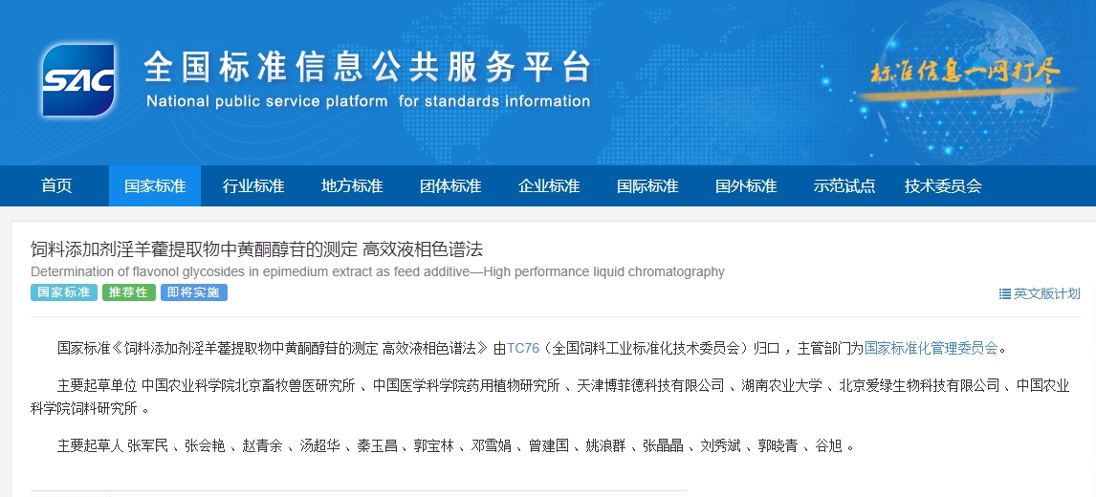The height and width of the screenshot is (497, 1096).
Task: Click the list icon beside 英文版计划
Action: [x=1004, y=293]
